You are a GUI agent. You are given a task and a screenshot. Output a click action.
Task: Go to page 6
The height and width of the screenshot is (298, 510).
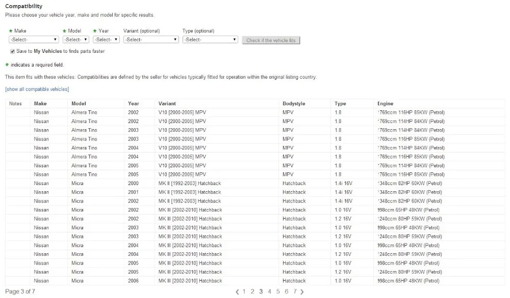tap(287, 291)
